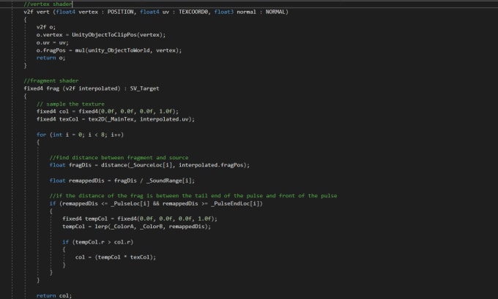
Task: Click the "fixed4 tempCol = fixed4(...)" line
Action: [140, 219]
